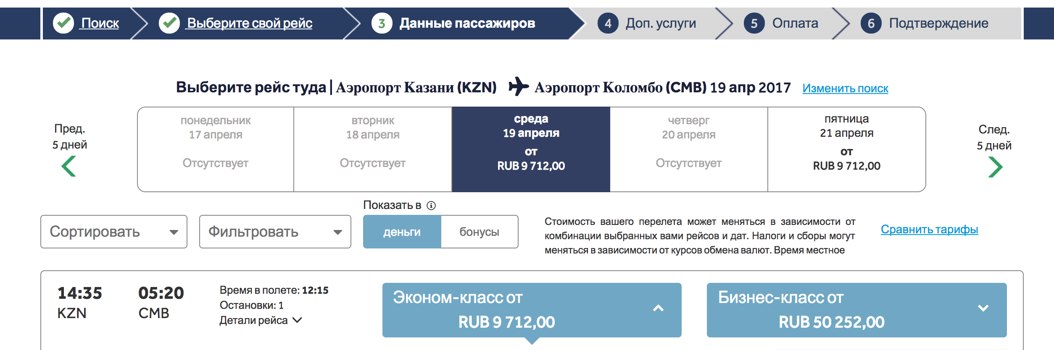
Task: Expand Детали рейса flight details
Action: tap(261, 320)
